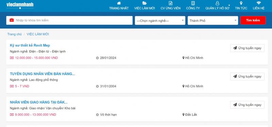The width and height of the screenshot is (272, 127).
Task: Open the folder icon for VIỆC LÀM MỚI
Action: click(x=144, y=3)
